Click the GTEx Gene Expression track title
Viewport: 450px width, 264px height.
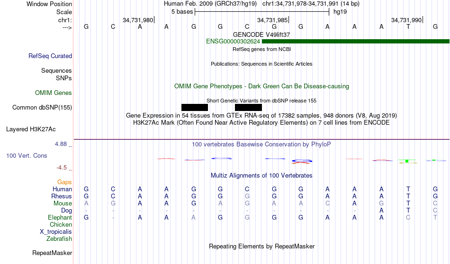pyautogui.click(x=261, y=116)
